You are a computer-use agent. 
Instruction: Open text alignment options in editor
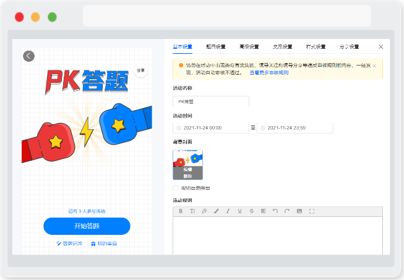264,211
